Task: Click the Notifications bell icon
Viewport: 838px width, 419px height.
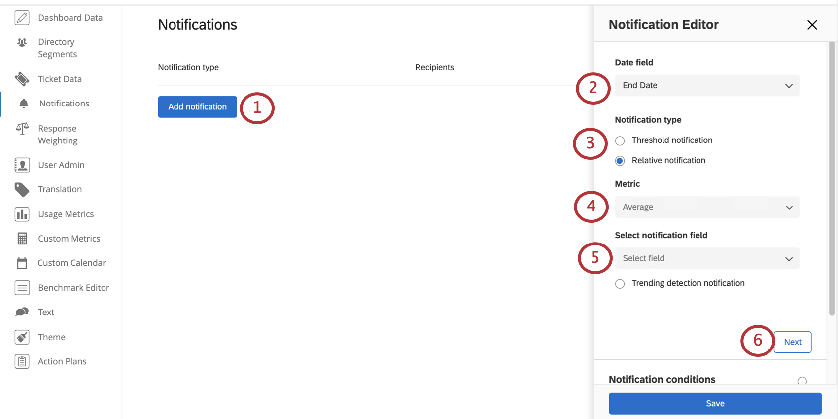Action: point(22,104)
